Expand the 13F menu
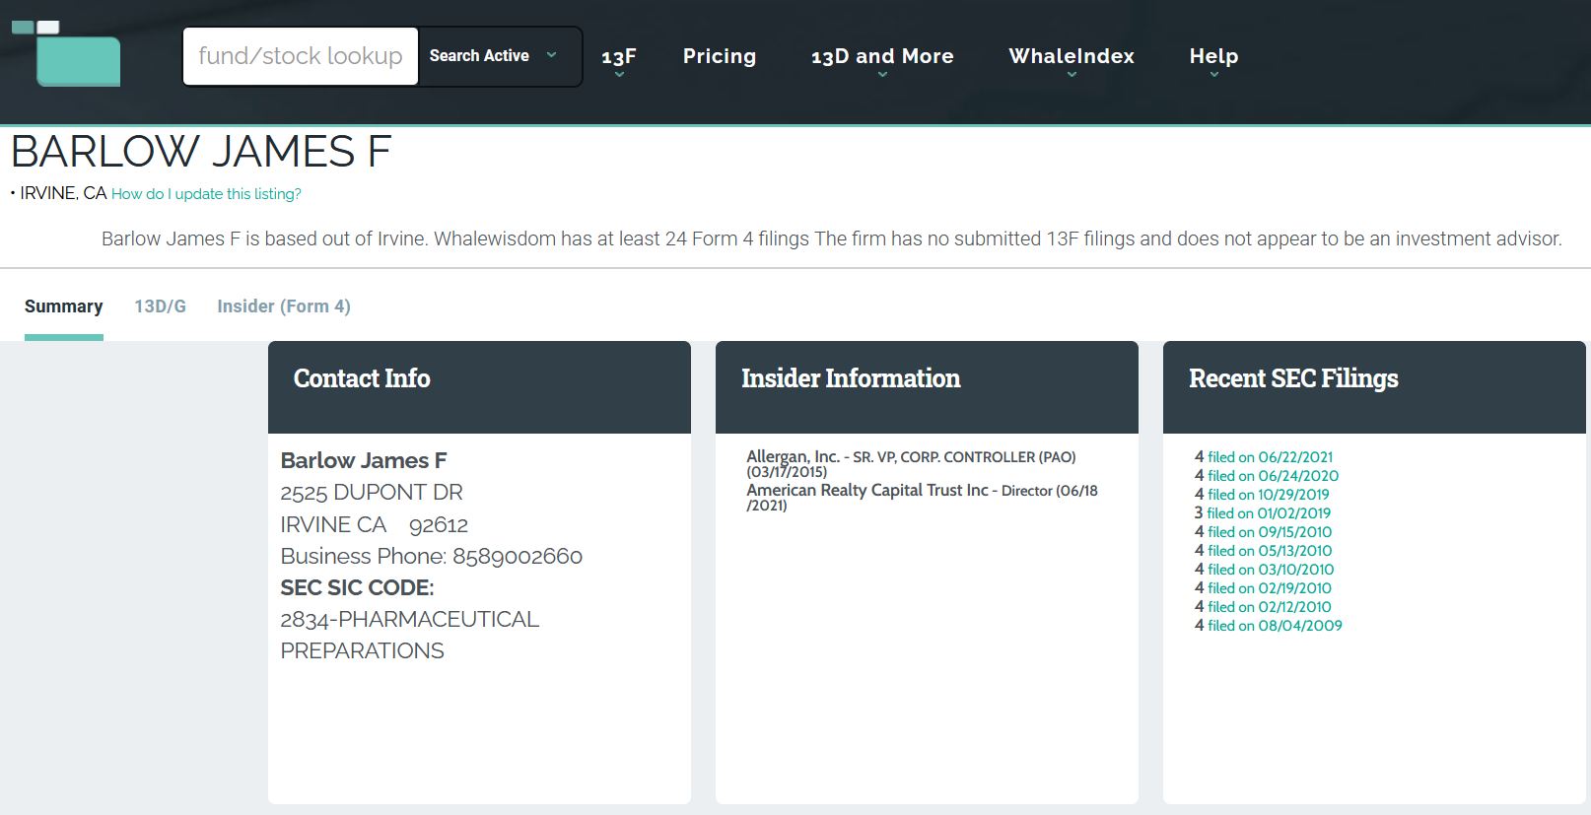 (619, 58)
